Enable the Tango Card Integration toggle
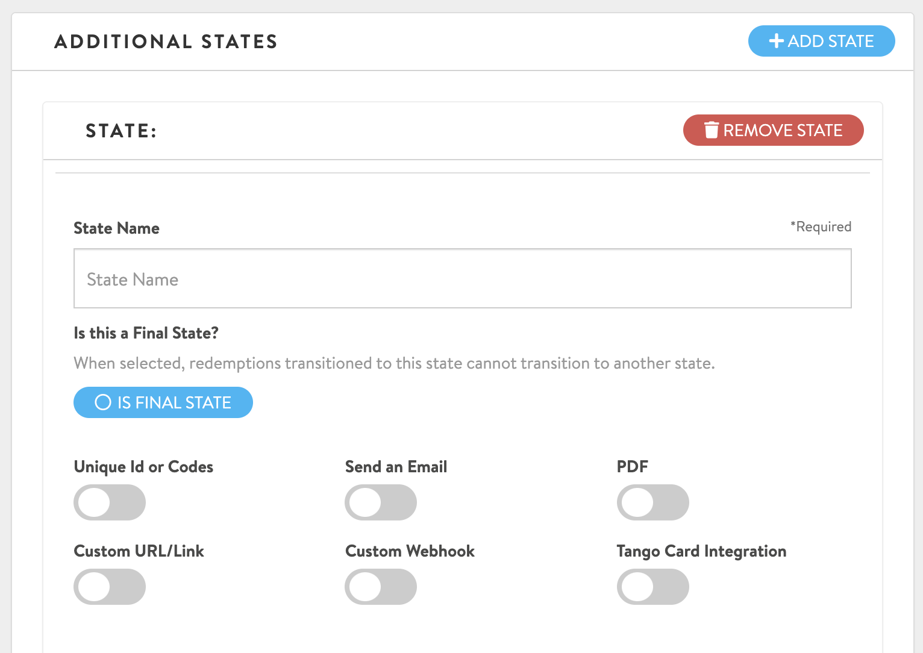This screenshot has height=653, width=923. tap(652, 587)
